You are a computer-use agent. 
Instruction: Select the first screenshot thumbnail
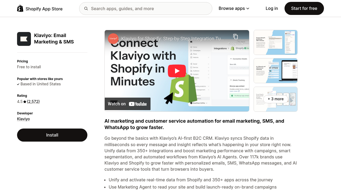click(x=275, y=42)
